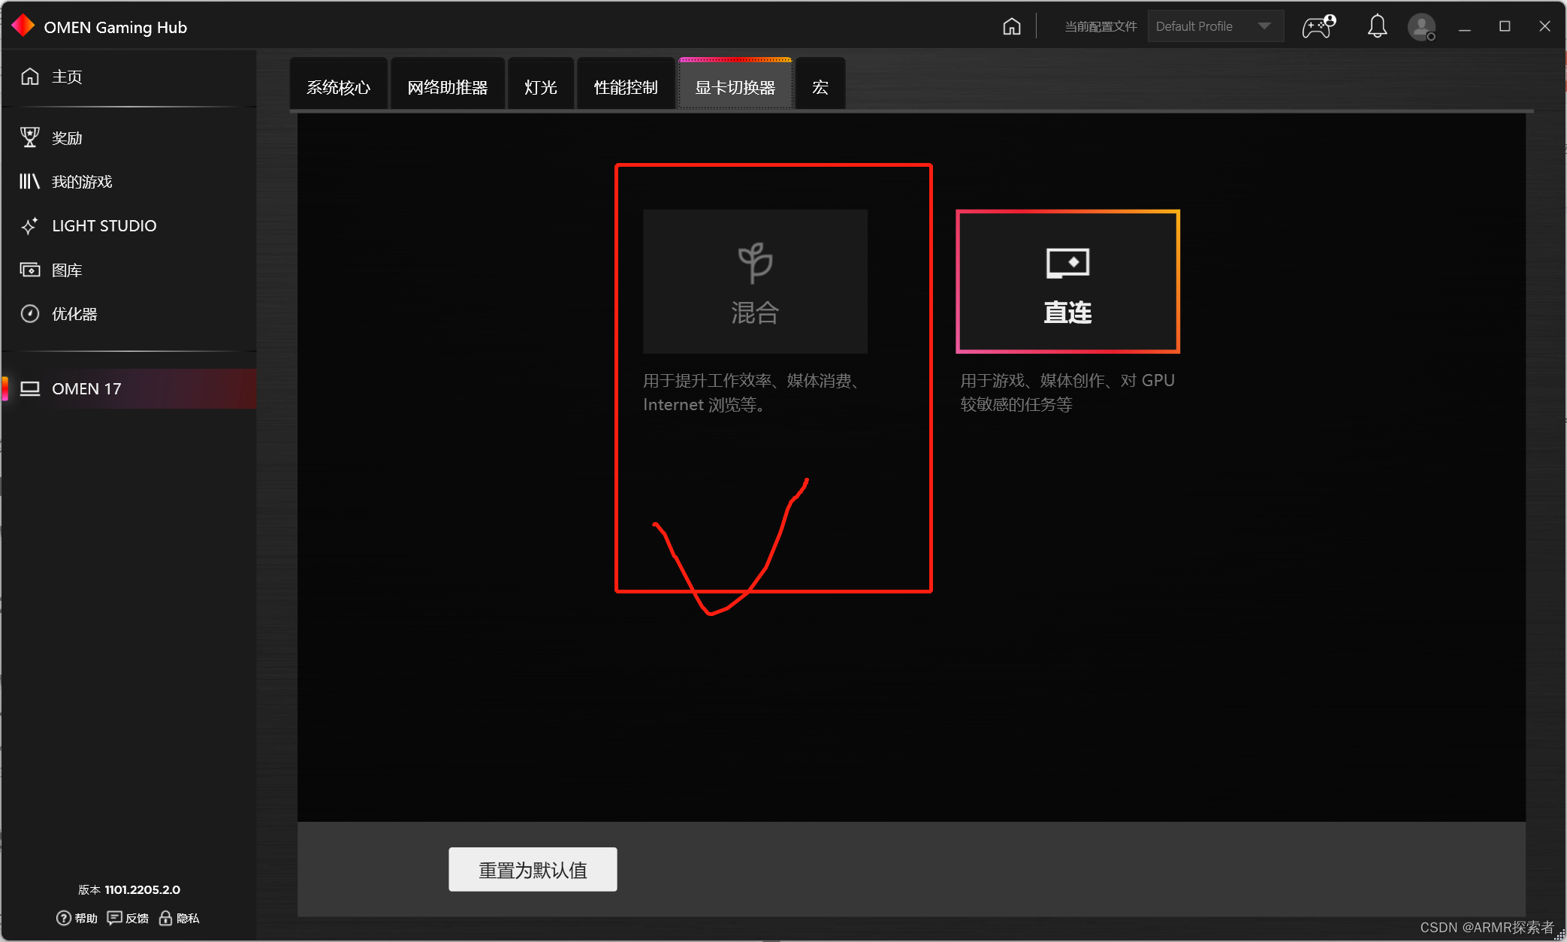
Task: Open 我的游戏 library in sidebar
Action: pos(81,182)
